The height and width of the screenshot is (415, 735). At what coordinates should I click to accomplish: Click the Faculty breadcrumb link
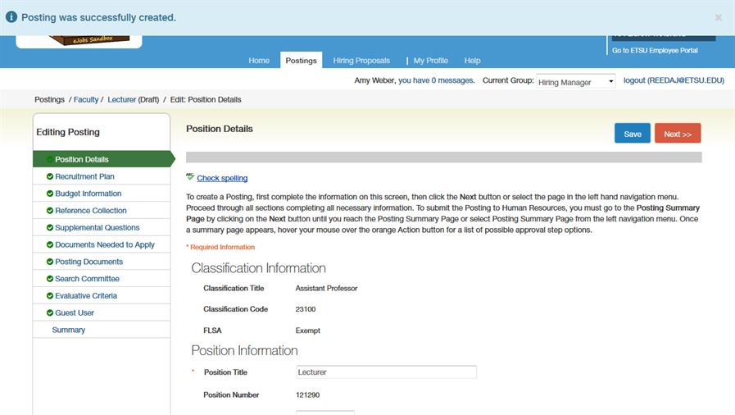(x=86, y=100)
